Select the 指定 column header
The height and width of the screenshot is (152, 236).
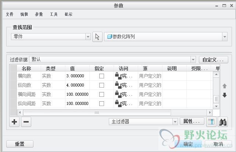pyautogui.click(x=101, y=68)
